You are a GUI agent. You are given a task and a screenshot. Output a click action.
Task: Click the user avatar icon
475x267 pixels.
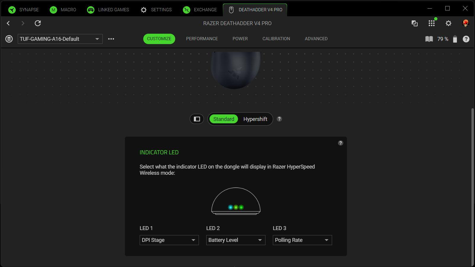[465, 23]
